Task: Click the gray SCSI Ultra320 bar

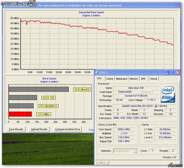Action: pos(39,89)
